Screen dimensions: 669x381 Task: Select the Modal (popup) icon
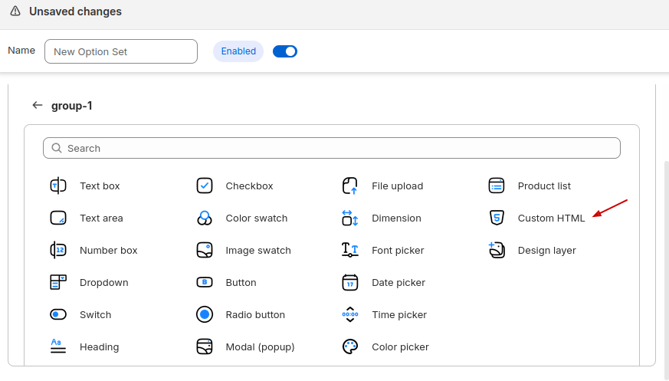coord(205,347)
